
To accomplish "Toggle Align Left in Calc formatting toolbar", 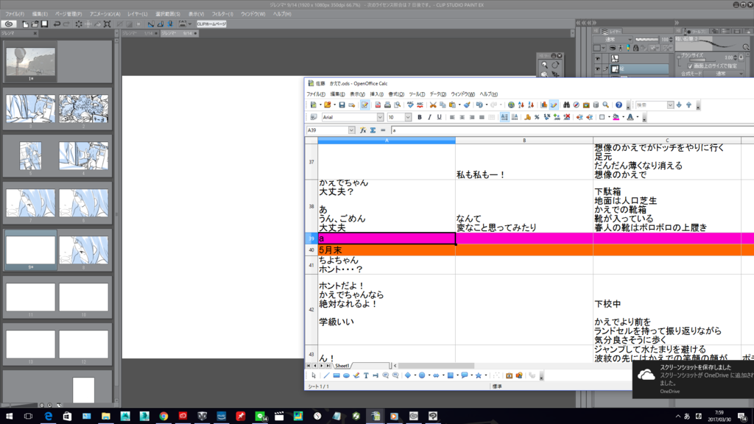I will tap(452, 117).
